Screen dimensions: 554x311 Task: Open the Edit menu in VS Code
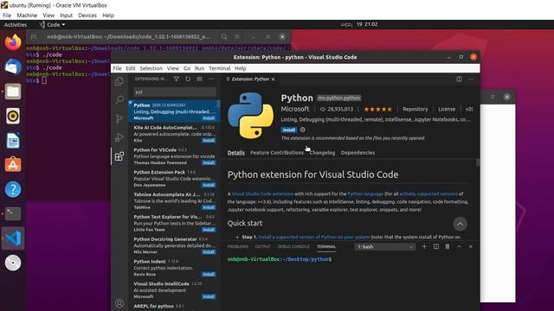(x=131, y=68)
